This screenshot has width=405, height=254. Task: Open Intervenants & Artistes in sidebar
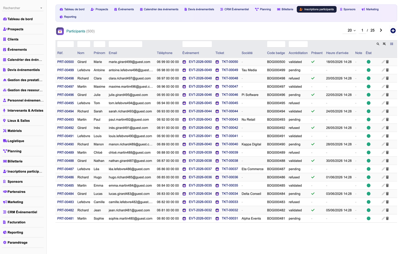23,111
